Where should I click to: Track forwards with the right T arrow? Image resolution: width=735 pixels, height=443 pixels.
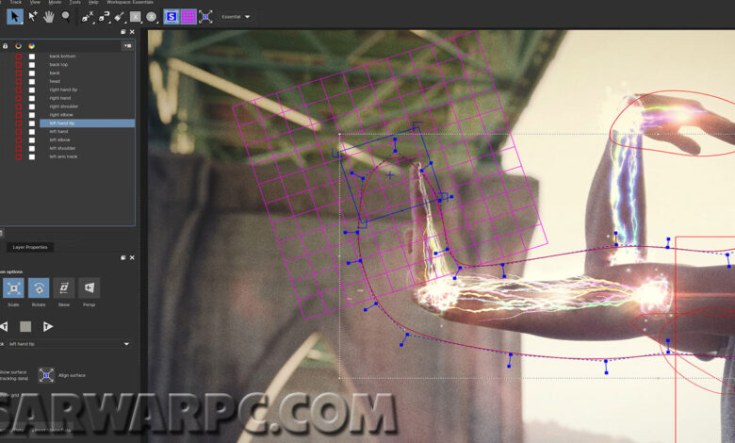pyautogui.click(x=48, y=326)
